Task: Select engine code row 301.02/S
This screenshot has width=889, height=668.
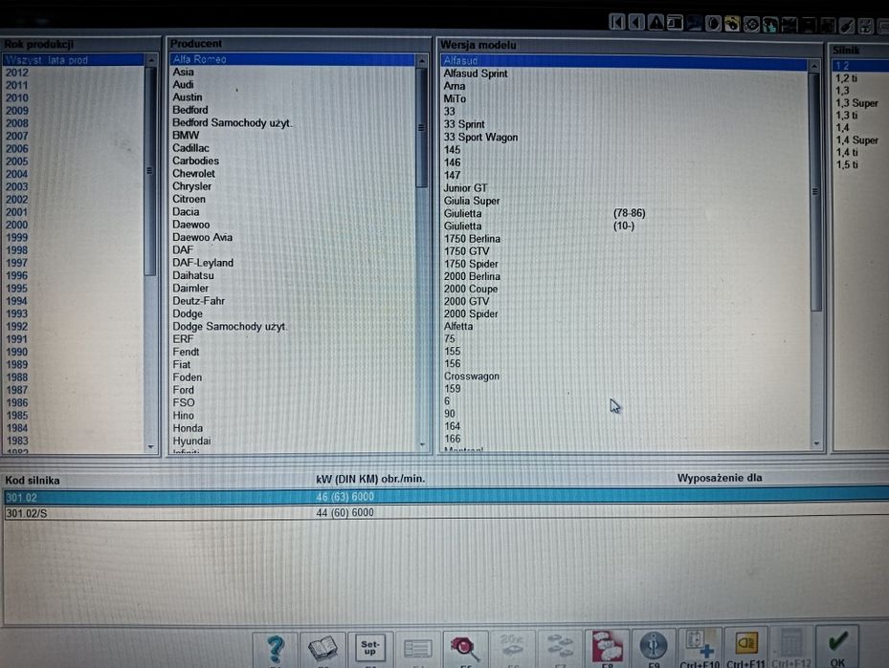Action: tap(446, 513)
